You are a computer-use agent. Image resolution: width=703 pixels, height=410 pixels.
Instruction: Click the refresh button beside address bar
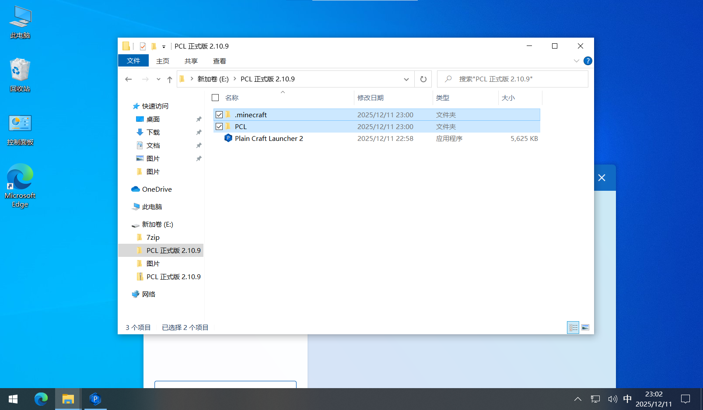point(423,79)
